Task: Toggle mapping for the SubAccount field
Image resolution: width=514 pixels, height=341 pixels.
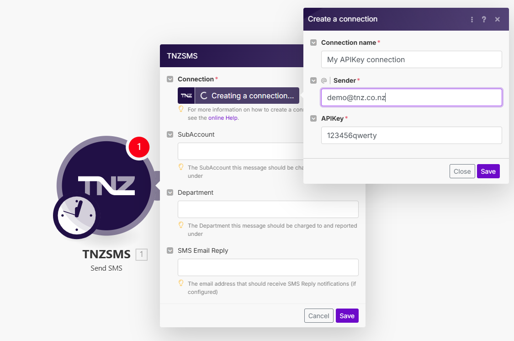Action: [170, 134]
